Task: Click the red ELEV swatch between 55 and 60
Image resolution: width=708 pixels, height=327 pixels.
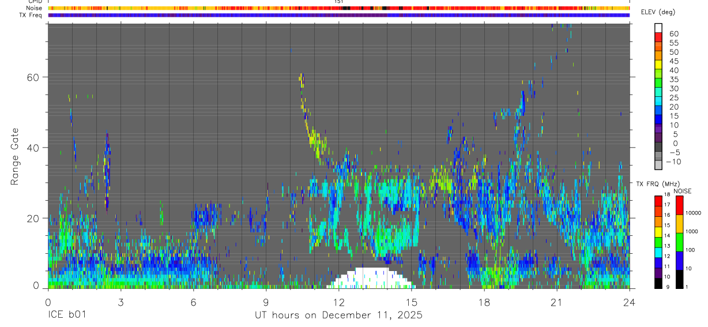Action: (658, 37)
